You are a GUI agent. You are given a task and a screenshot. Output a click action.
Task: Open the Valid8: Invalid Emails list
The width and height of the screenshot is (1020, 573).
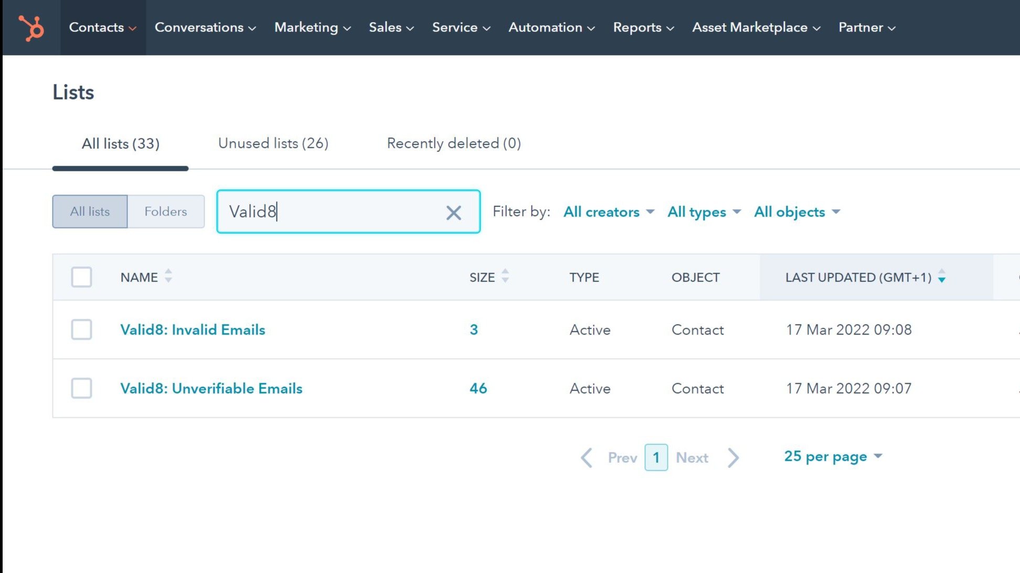click(192, 330)
